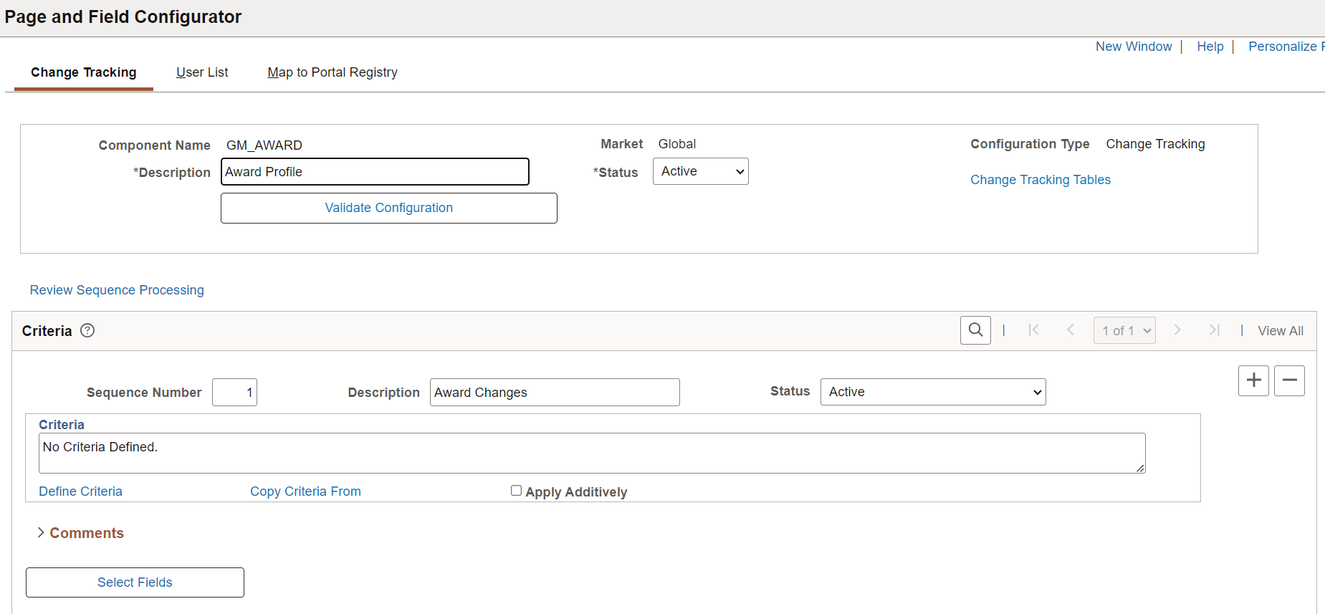Go to next criteria row arrow
This screenshot has width=1325, height=614.
1177,330
